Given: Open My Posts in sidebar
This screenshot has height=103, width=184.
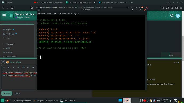Looking at the screenshot, I should click(x=10, y=34).
